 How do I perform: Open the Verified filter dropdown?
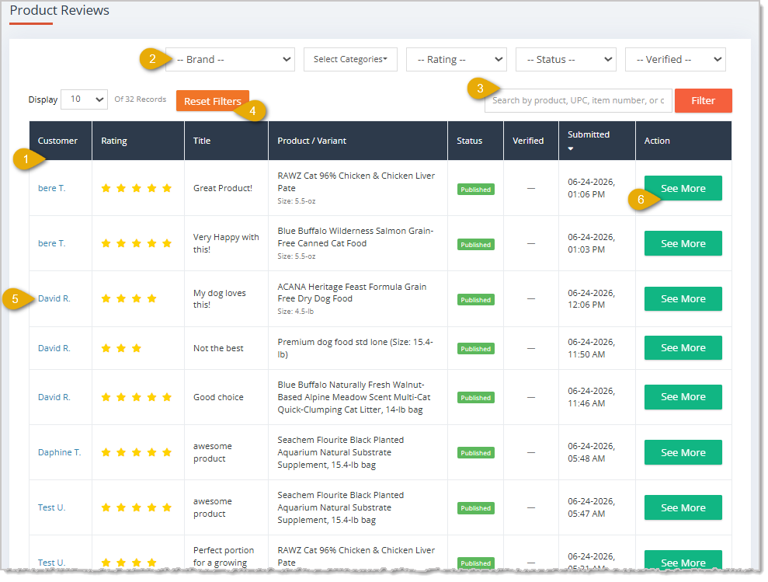(x=675, y=59)
